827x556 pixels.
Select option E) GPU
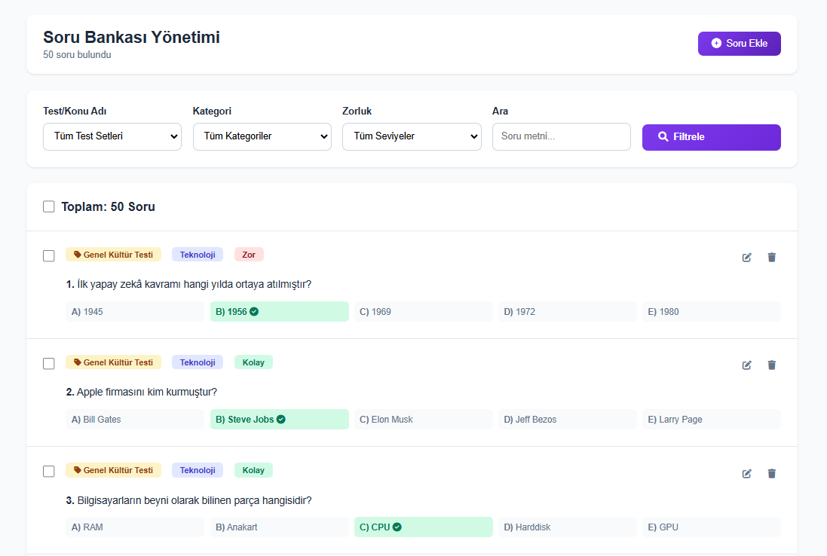712,527
